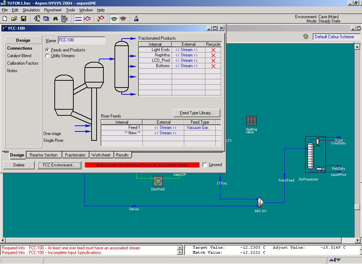Screen dimensions: 362x264
Task: Select the MIX-101 mixer icon
Action: click(260, 202)
